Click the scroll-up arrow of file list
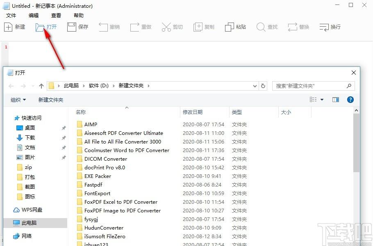The image size is (373, 246). 356,110
